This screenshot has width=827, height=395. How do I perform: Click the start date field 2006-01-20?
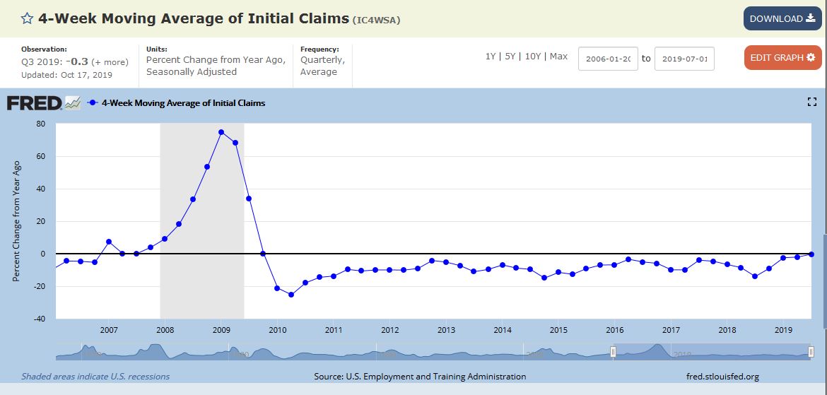[x=608, y=59]
